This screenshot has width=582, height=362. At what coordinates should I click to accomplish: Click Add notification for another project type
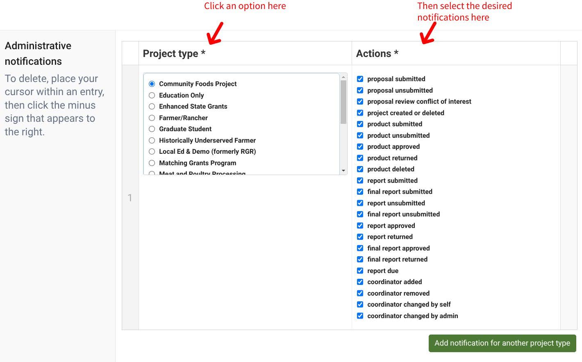pyautogui.click(x=502, y=343)
